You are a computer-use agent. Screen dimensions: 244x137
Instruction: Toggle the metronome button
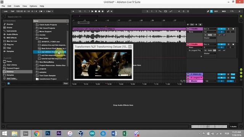[41, 11]
